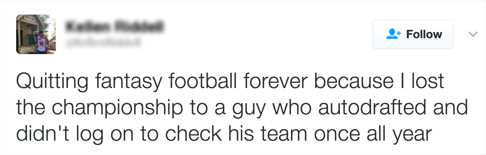Image resolution: width=486 pixels, height=155 pixels.
Task: Click the word "Quitting" in the tweet
Action: [x=52, y=82]
